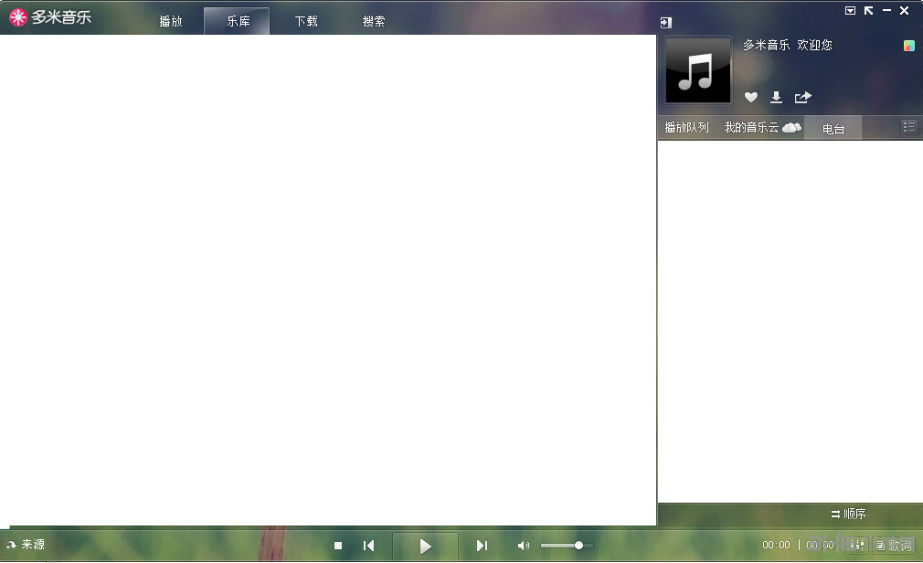Viewport: 923px width, 563px height.
Task: Click the share arrow icon
Action: [x=802, y=97]
